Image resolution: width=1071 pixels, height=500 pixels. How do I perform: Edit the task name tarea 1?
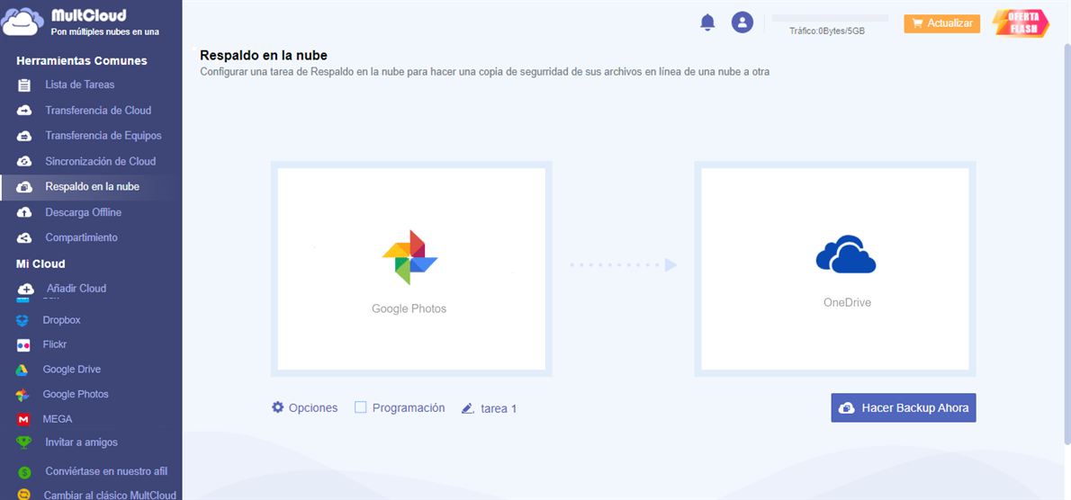tap(499, 409)
